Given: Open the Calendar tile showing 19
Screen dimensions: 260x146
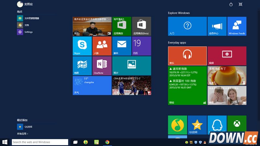Looking at the screenshot, I should pyautogui.click(x=141, y=46).
